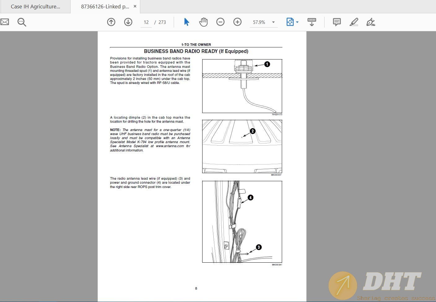The width and height of the screenshot is (436, 302).
Task: Click the figure code RH02H173
Action: click(277, 115)
